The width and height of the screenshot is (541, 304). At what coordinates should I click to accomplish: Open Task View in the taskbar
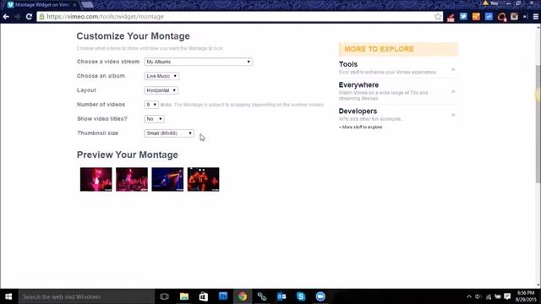pyautogui.click(x=164, y=296)
